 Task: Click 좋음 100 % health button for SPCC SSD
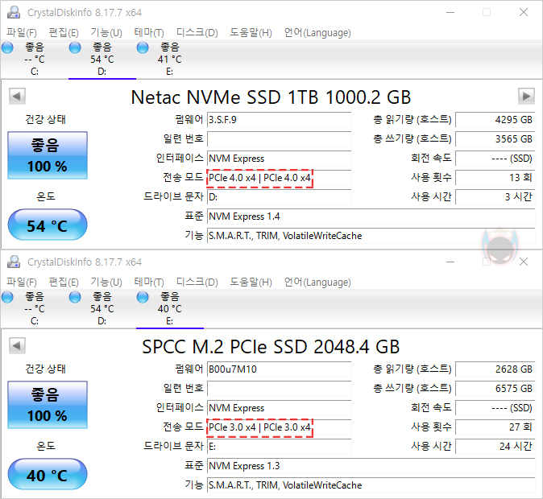pos(48,405)
